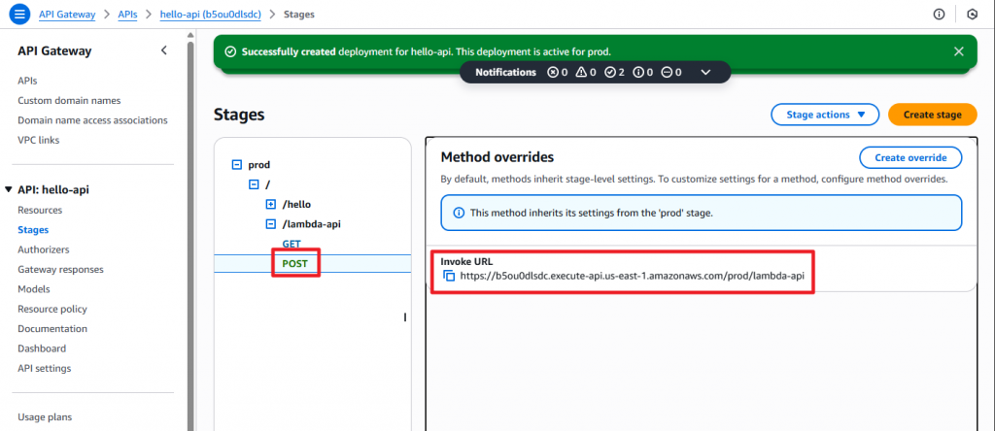Open Domain name access associations

click(x=92, y=120)
